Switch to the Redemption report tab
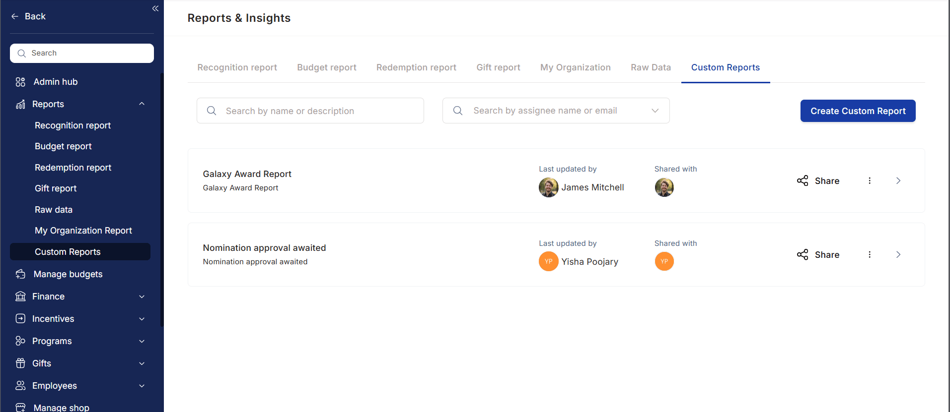The image size is (950, 412). click(416, 67)
